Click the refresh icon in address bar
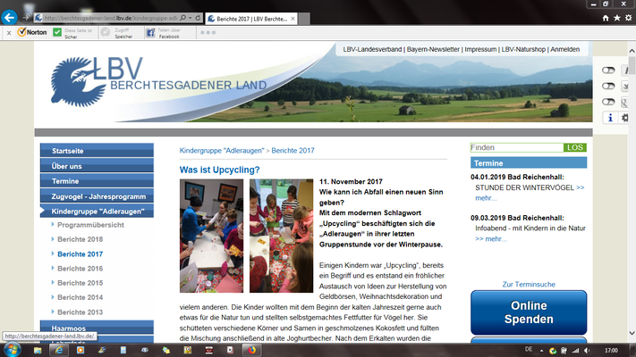The height and width of the screenshot is (357, 636). [198, 18]
